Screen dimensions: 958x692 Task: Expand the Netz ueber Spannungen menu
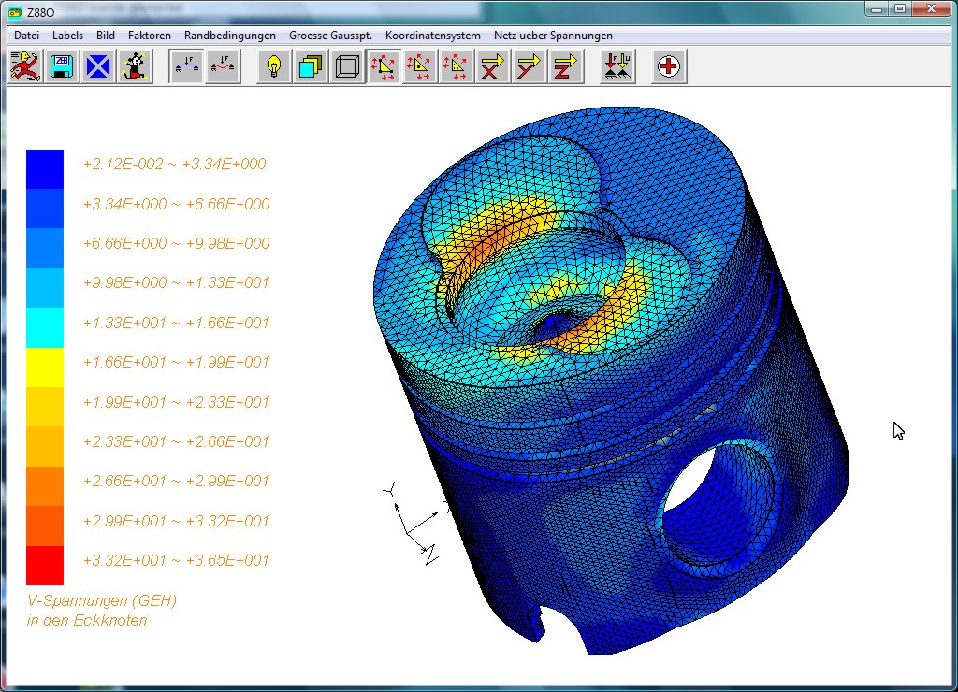[x=553, y=36]
